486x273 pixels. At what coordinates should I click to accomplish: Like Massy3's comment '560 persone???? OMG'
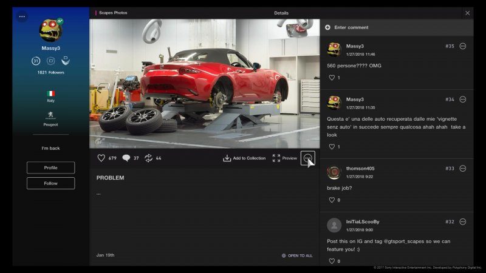pos(332,78)
